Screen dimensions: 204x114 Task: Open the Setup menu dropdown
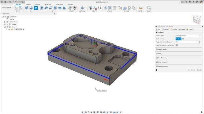coord(18,11)
